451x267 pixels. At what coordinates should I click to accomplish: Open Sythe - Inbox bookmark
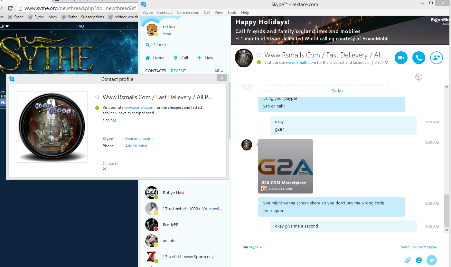[42, 17]
